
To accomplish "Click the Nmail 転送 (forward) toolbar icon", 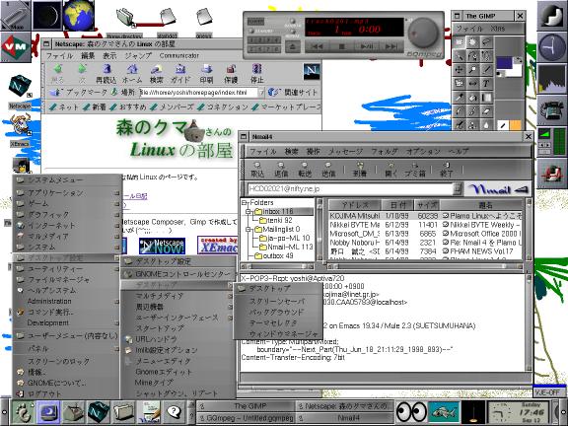I will click(x=305, y=170).
